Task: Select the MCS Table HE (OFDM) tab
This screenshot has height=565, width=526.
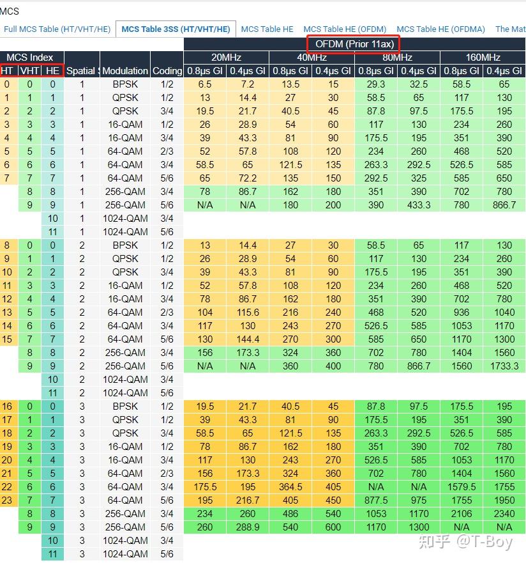Action: [x=345, y=29]
